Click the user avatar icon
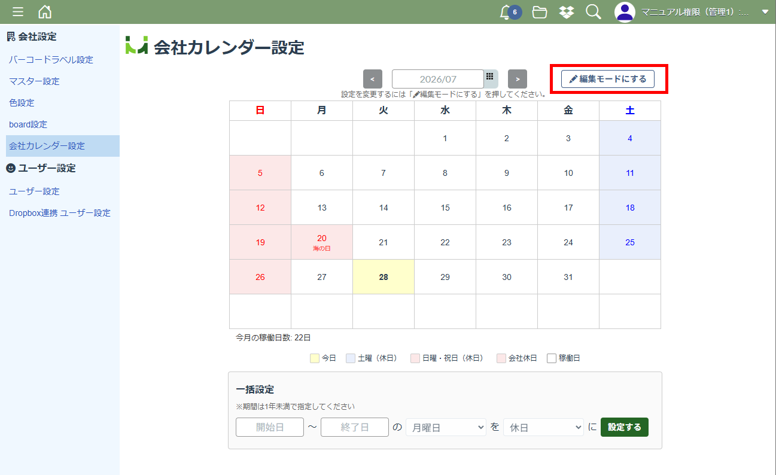Viewport: 776px width, 475px height. click(625, 12)
